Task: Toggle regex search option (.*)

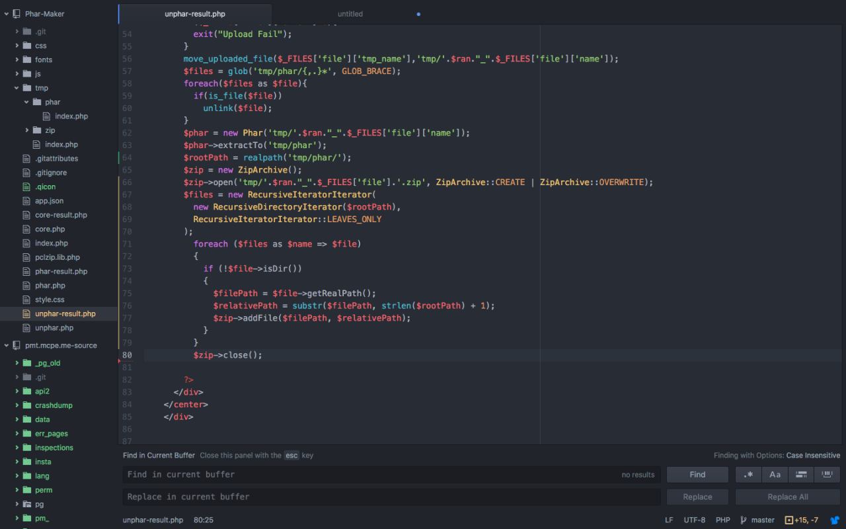Action: coord(748,474)
